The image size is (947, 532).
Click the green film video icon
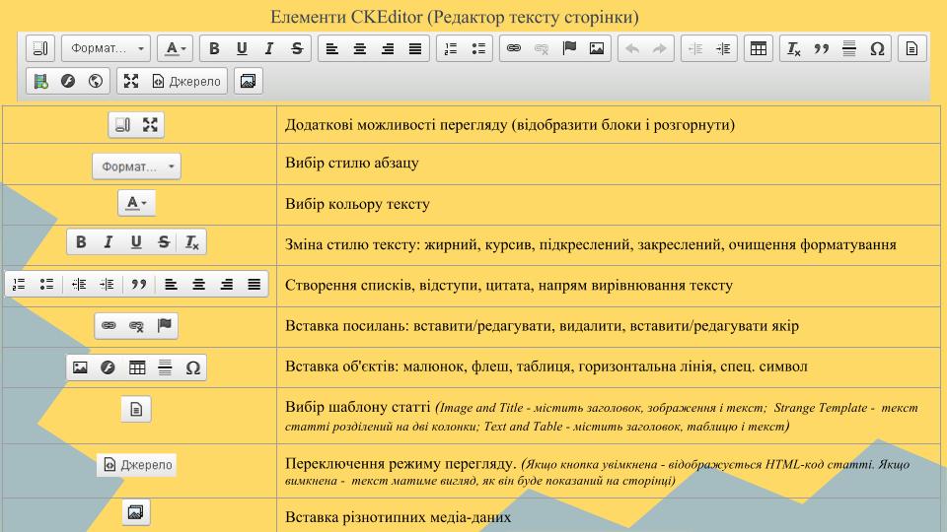[x=40, y=81]
